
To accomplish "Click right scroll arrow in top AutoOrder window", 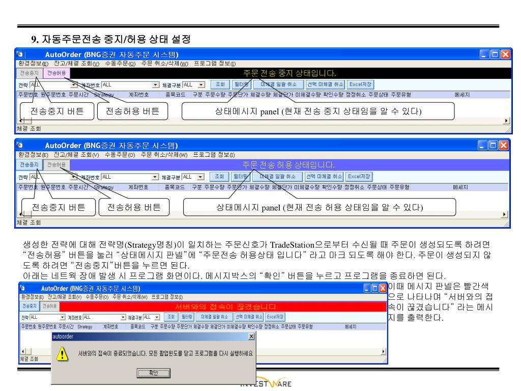I will click(x=506, y=121).
